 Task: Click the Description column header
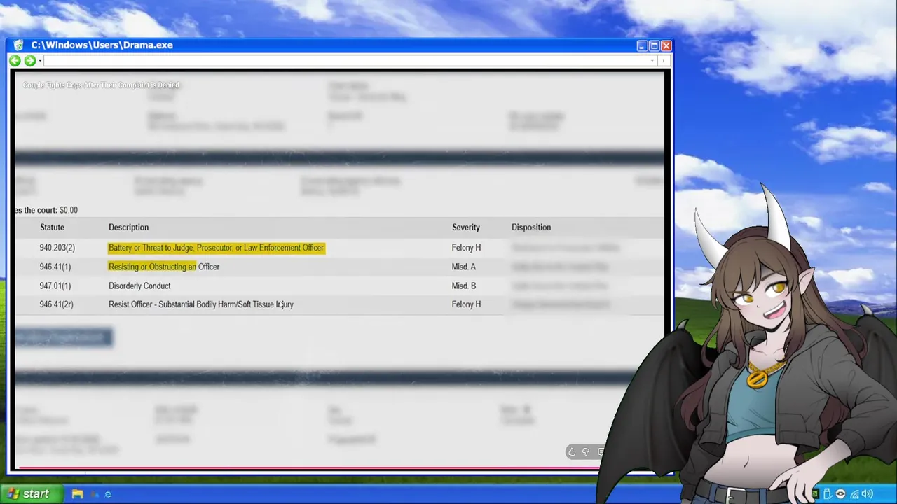coord(128,227)
